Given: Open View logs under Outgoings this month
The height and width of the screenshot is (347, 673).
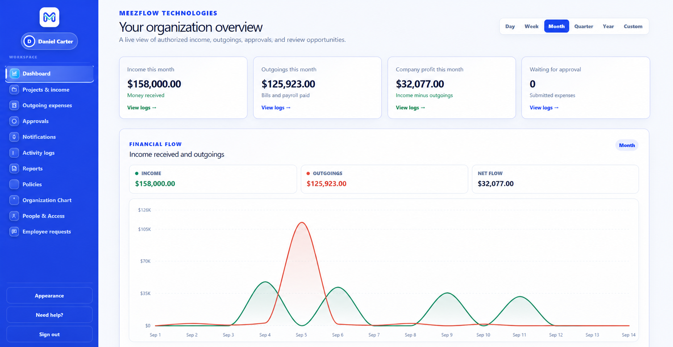Looking at the screenshot, I should click(276, 107).
